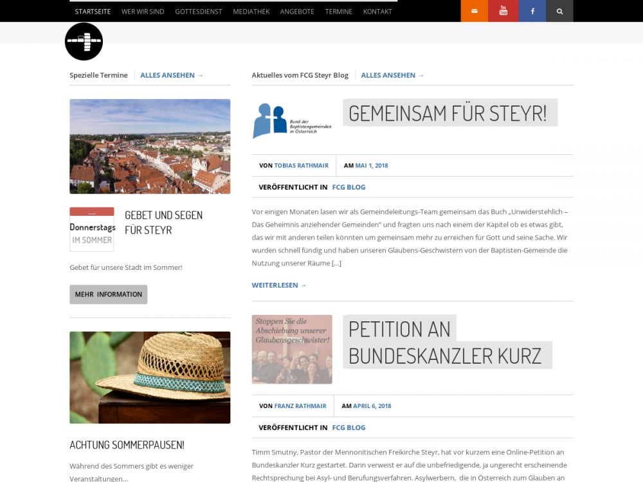Image resolution: width=643 pixels, height=482 pixels.
Task: View all under Spezielle Termine
Action: [x=172, y=75]
